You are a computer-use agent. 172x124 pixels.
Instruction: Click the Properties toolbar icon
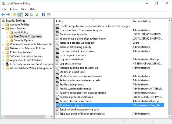32,15
